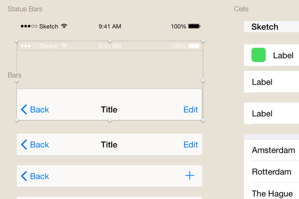Click the plus icon in navigation bar
The width and height of the screenshot is (299, 199).
(190, 176)
